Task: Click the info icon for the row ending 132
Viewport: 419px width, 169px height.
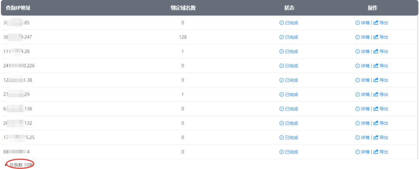Action: click(x=358, y=123)
